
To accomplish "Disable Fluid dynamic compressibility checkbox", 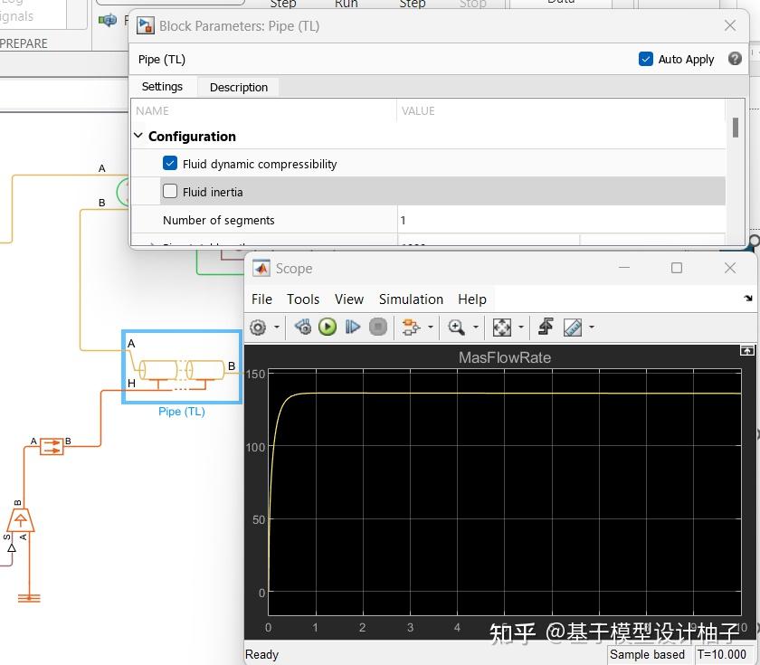I will [170, 164].
